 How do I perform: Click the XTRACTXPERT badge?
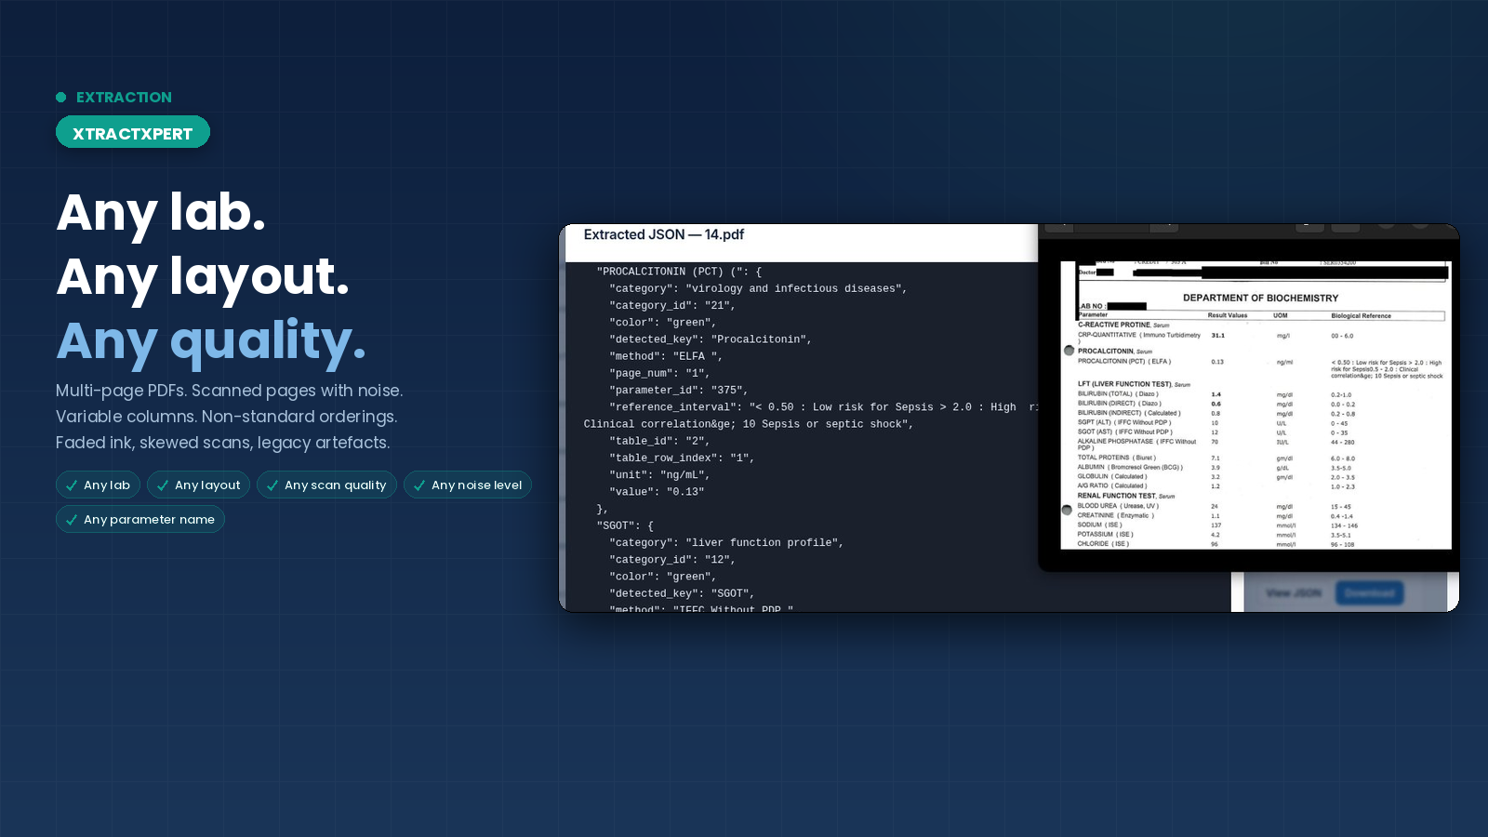133,132
